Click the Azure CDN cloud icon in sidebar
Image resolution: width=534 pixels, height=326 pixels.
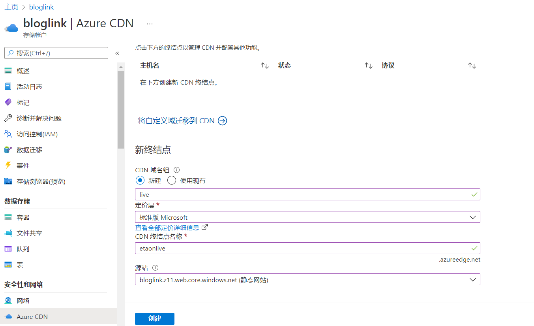tap(8, 317)
